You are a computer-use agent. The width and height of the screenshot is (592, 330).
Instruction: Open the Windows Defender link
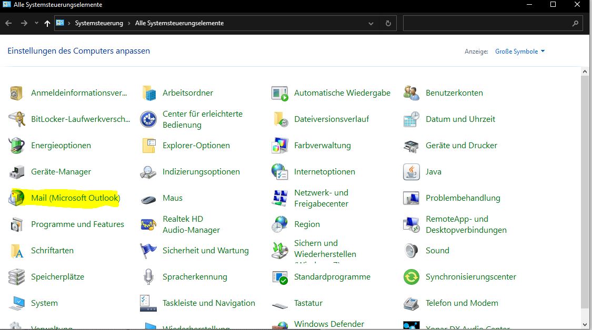[329, 324]
